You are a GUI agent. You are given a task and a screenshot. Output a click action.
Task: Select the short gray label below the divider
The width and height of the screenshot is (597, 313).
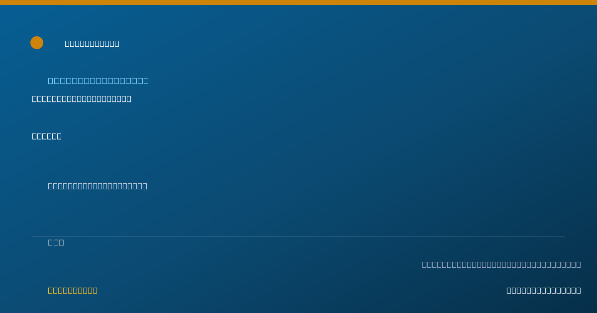pos(56,242)
